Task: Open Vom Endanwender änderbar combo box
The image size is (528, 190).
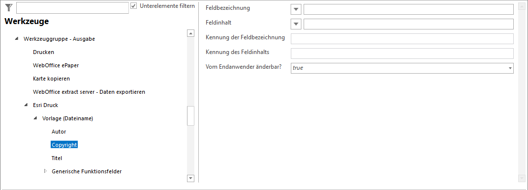Action: [402, 68]
